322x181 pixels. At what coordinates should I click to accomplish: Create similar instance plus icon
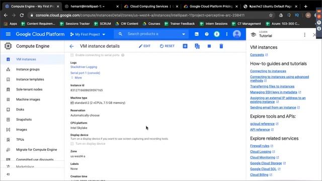tap(185, 46)
